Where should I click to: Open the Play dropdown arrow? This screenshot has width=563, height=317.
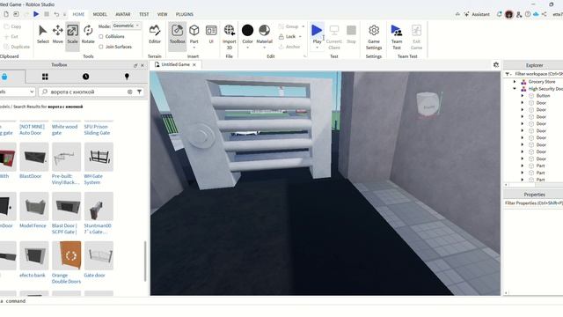point(317,48)
